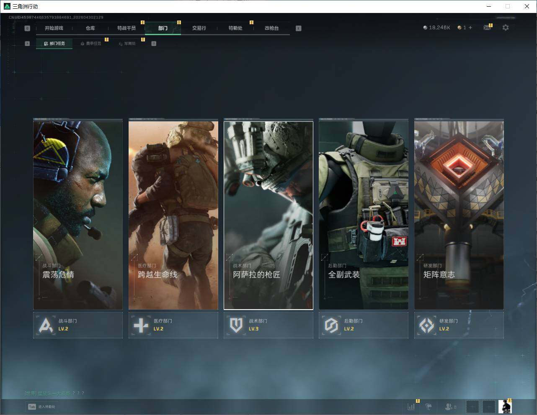Select the 部门 tab
The width and height of the screenshot is (537, 415).
pyautogui.click(x=163, y=28)
